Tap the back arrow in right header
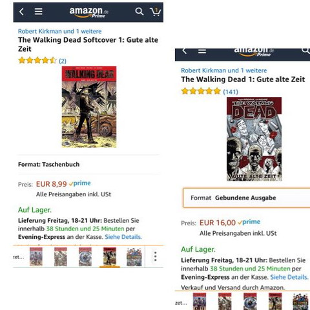310x310 pixels. point(185,51)
